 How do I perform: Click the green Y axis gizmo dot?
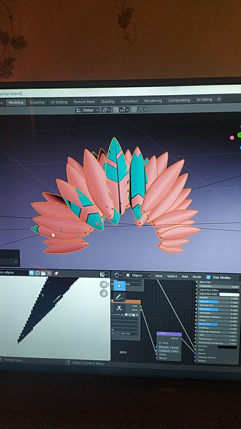(x=239, y=135)
